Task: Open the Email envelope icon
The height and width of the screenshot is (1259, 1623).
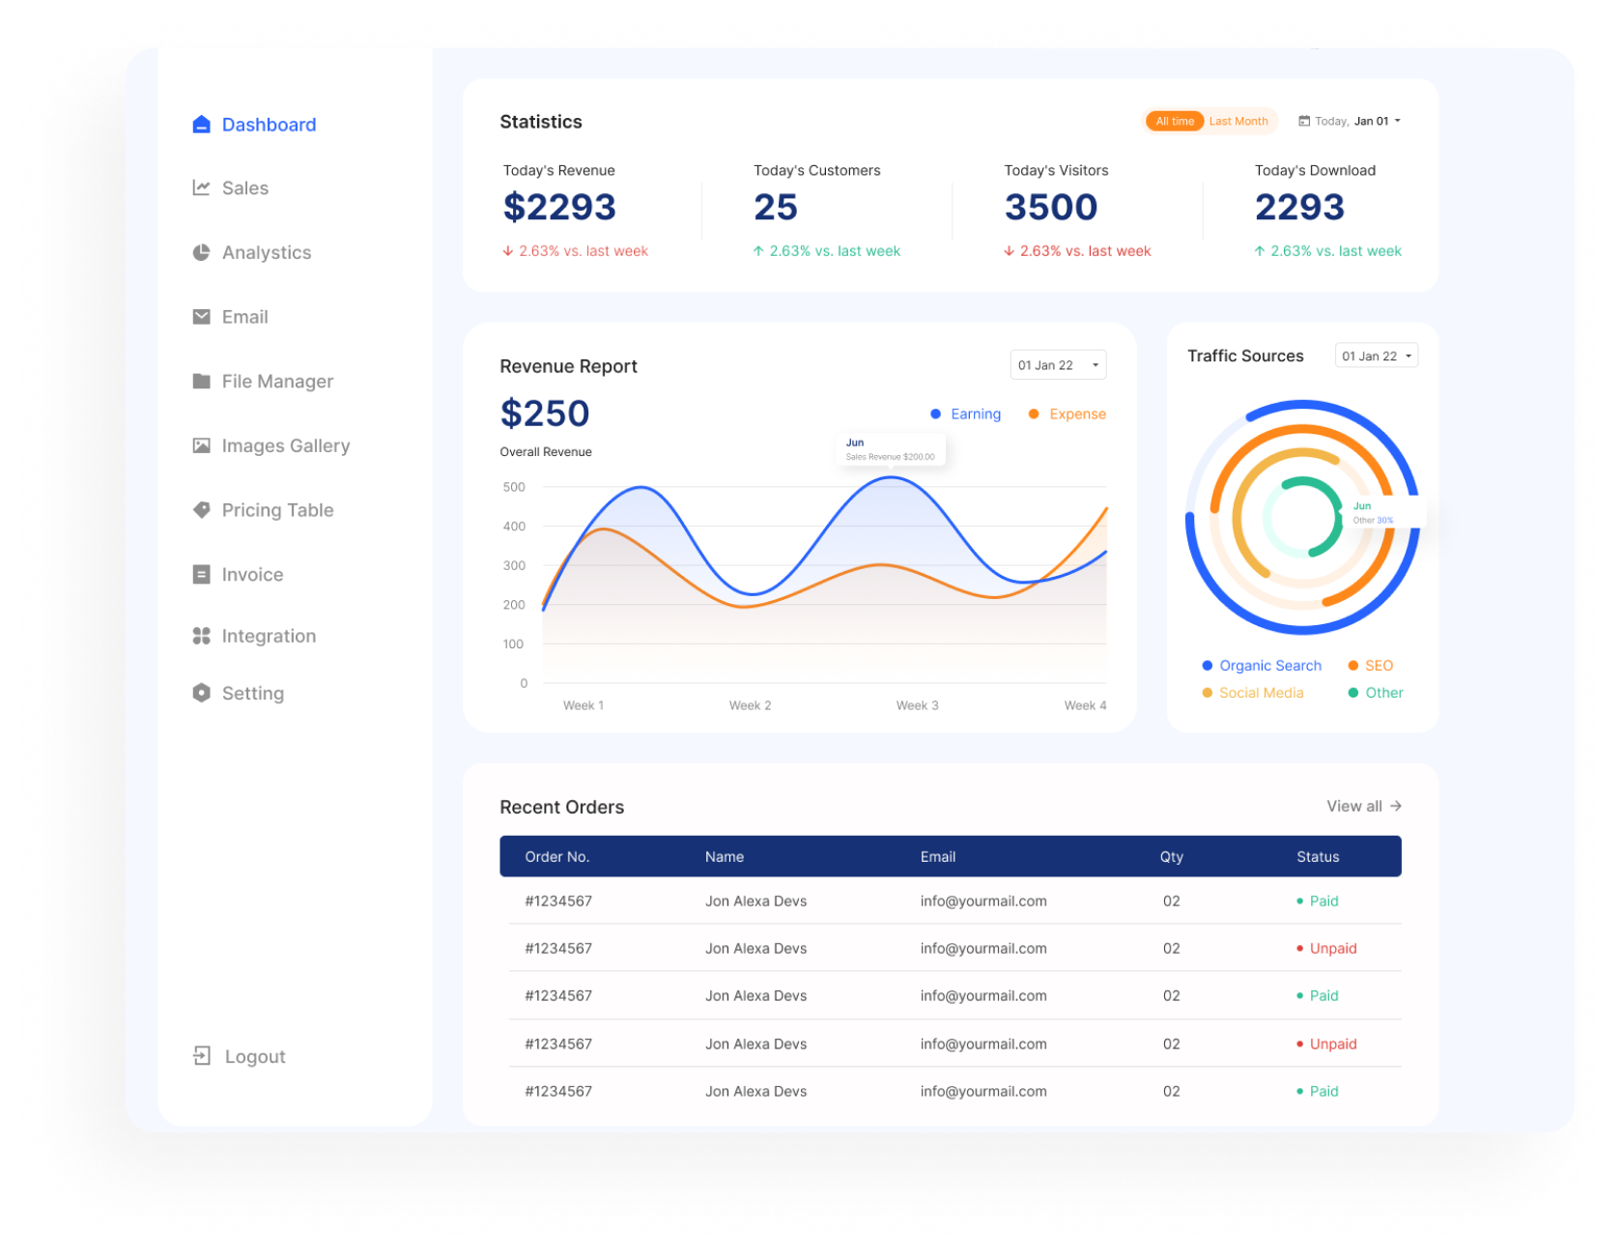Action: point(200,316)
